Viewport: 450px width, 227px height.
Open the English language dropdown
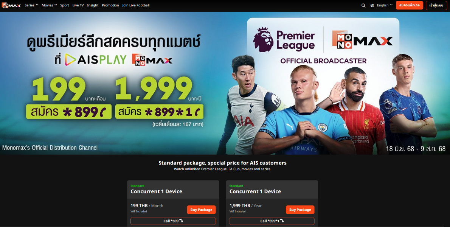point(385,5)
